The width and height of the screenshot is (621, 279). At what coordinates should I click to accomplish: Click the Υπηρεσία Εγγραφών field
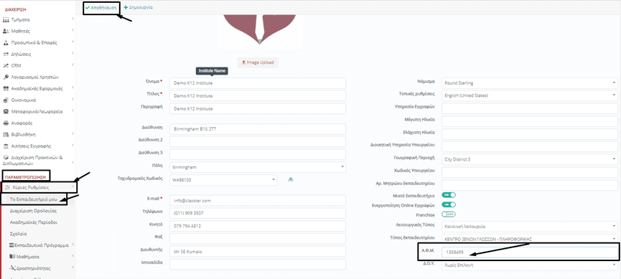click(529, 108)
